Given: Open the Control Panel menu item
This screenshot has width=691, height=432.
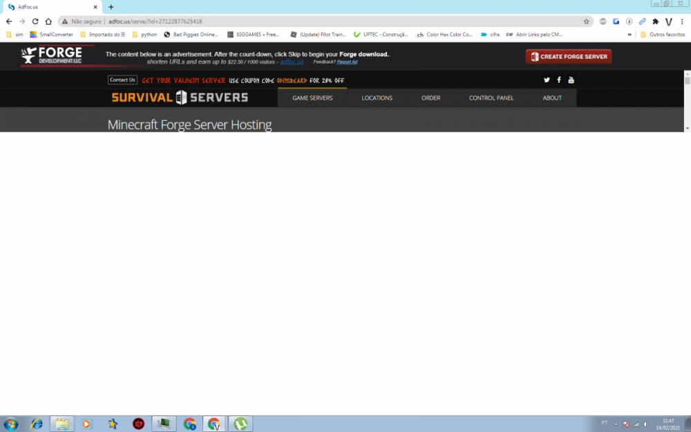Looking at the screenshot, I should [x=491, y=98].
